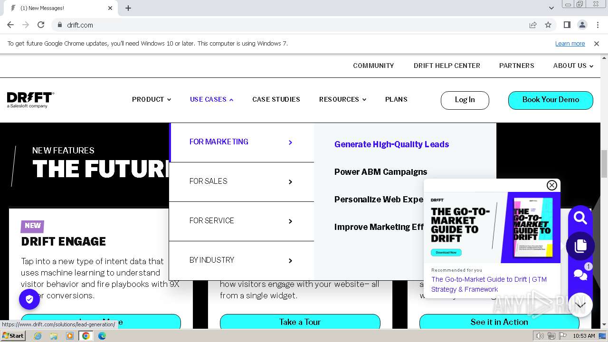Open Chrome three-dot menu

597,25
